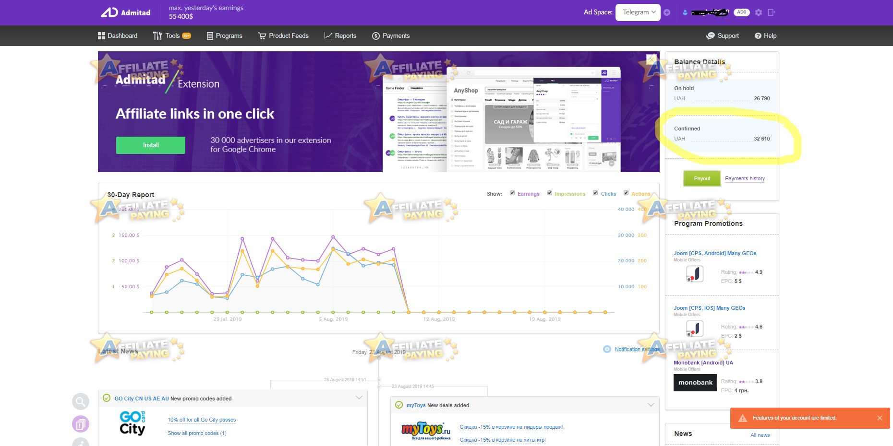Open account settings gear icon
The width and height of the screenshot is (893, 446).
coord(759,12)
